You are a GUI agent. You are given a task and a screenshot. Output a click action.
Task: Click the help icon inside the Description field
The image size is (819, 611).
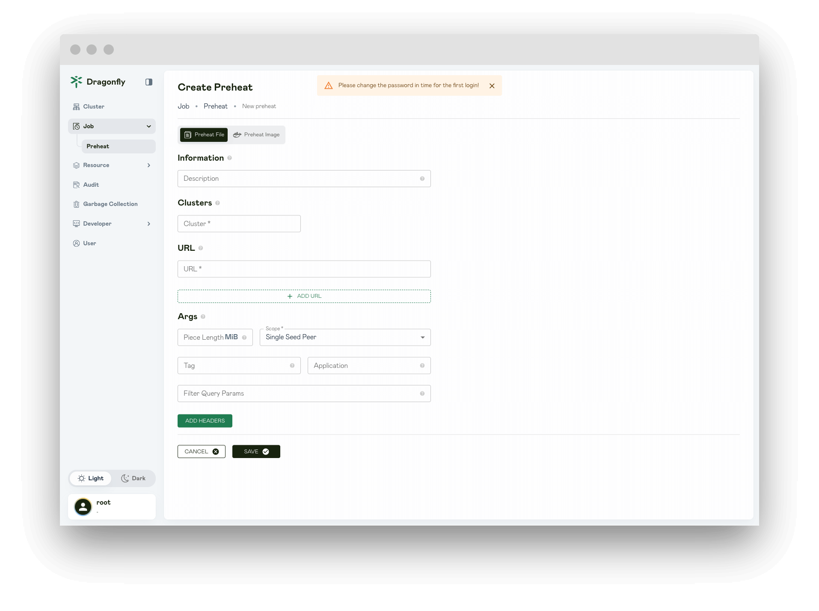click(422, 179)
